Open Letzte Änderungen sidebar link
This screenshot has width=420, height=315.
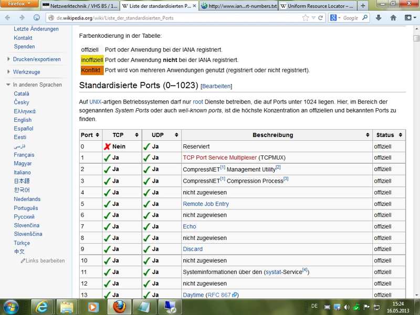(x=36, y=29)
